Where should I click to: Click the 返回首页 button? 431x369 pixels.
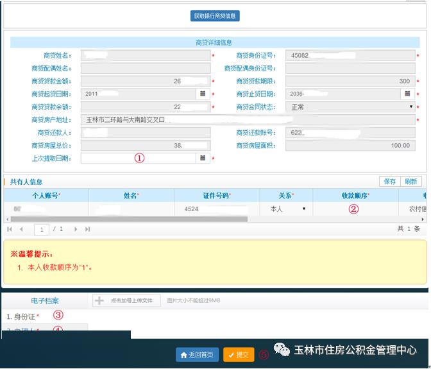(198, 355)
